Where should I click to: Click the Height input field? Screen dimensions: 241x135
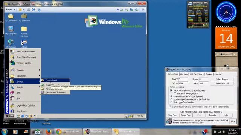[x=203, y=83]
